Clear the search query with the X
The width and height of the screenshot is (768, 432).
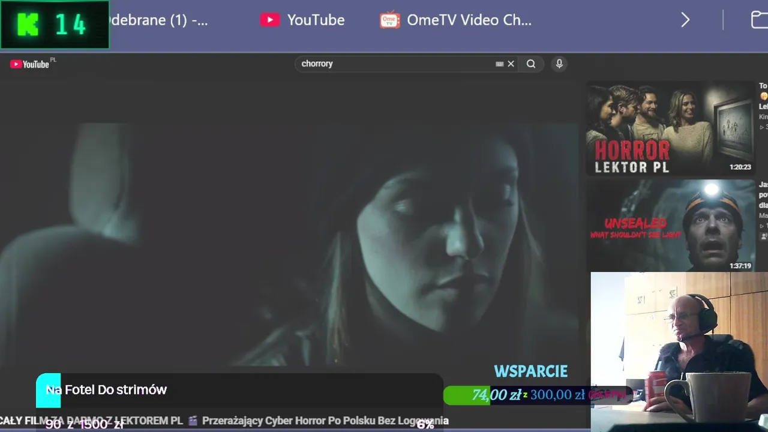pyautogui.click(x=511, y=64)
